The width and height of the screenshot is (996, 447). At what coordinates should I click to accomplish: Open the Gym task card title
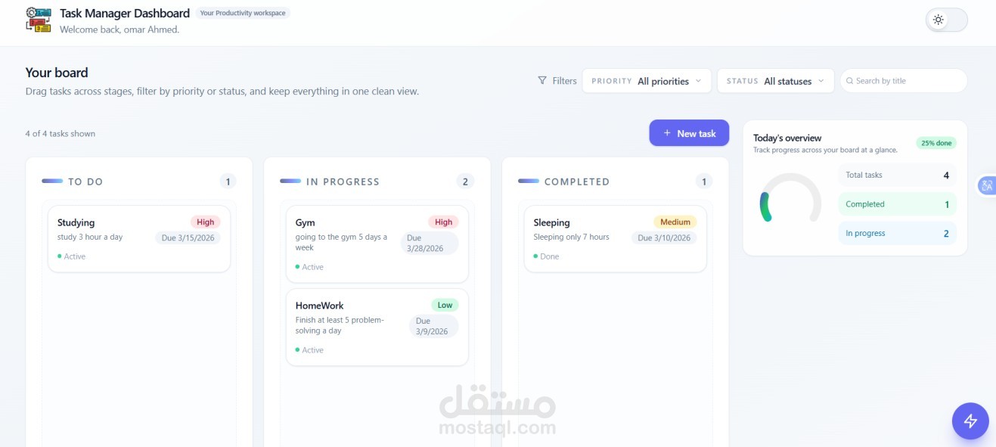(306, 222)
